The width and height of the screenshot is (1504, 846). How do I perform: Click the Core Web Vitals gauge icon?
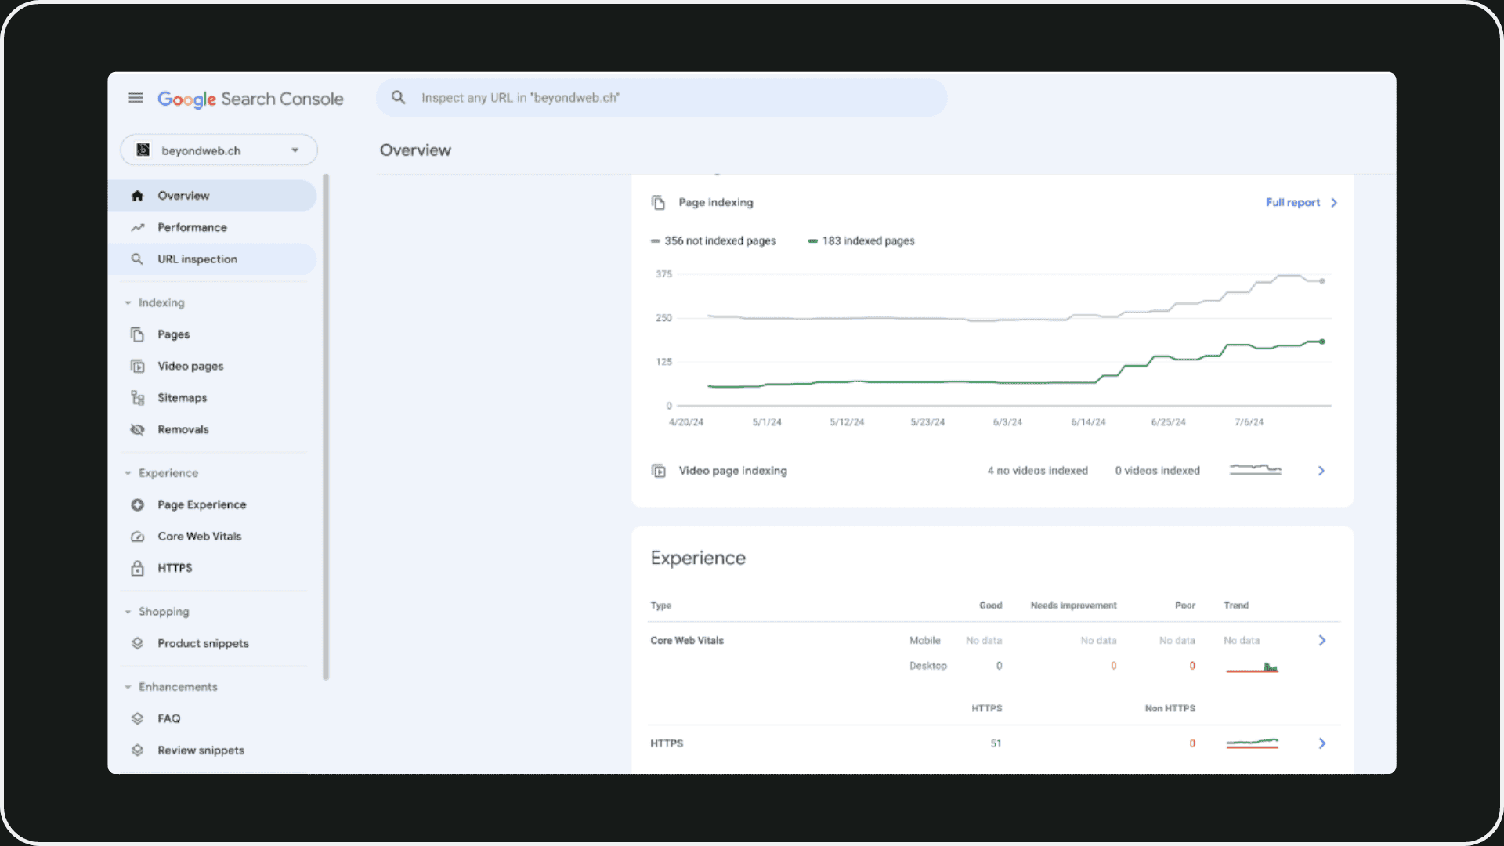coord(138,537)
